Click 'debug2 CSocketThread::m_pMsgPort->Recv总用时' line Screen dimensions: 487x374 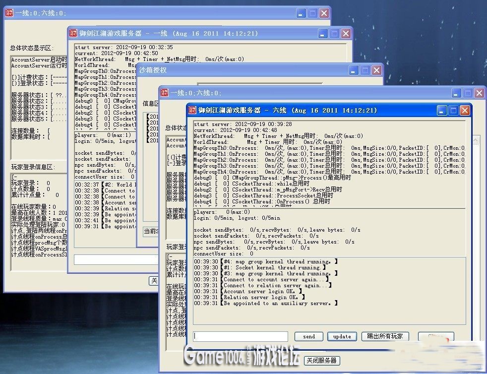pyautogui.click(x=268, y=189)
